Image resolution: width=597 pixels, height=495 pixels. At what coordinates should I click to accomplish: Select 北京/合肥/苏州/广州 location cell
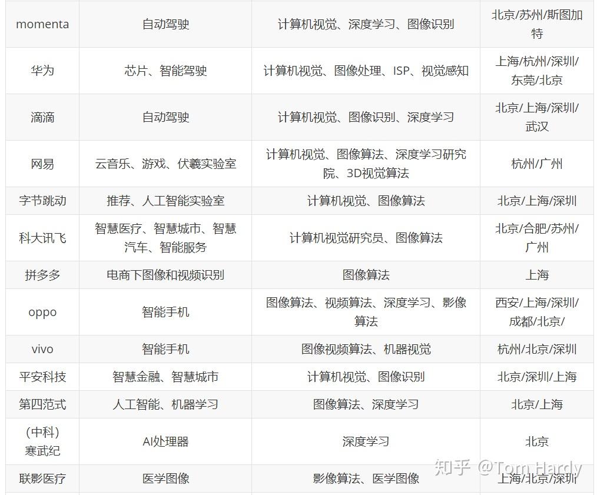tap(537, 238)
